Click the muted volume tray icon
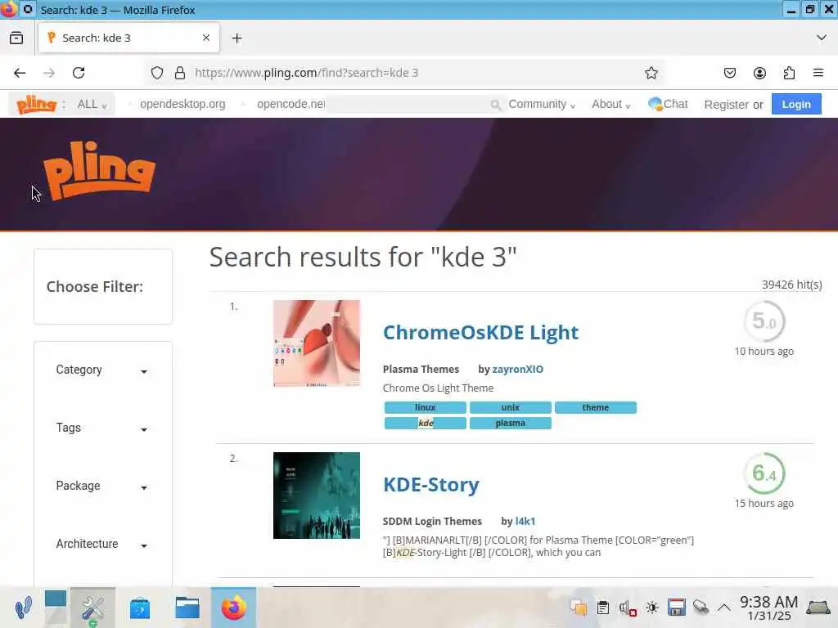 click(x=628, y=608)
